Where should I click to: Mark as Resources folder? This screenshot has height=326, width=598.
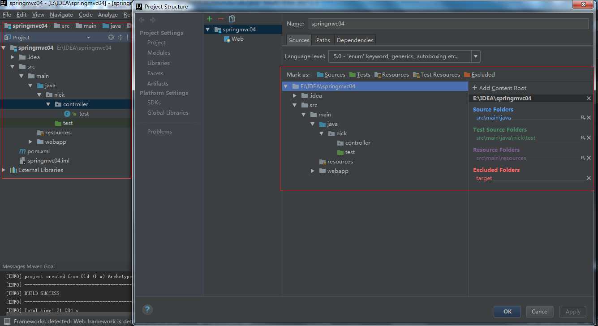pos(391,75)
